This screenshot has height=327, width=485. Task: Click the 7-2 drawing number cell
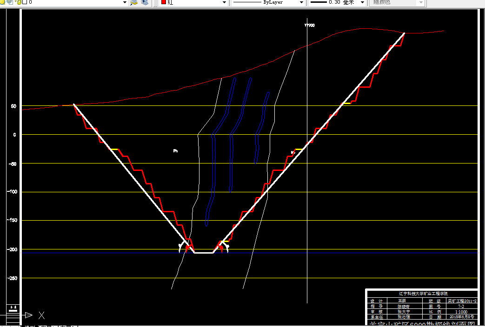[x=461, y=306]
